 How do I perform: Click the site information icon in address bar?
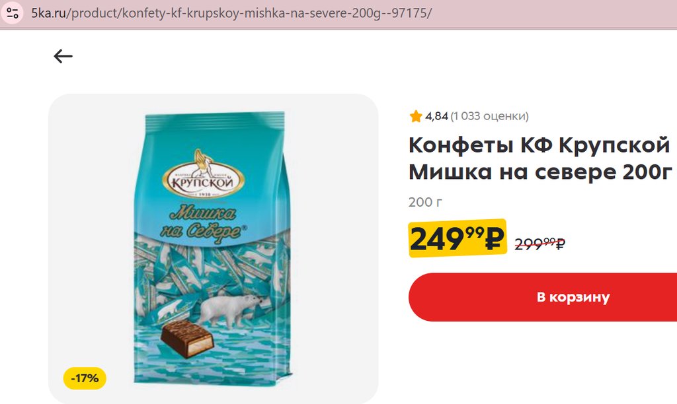[13, 13]
